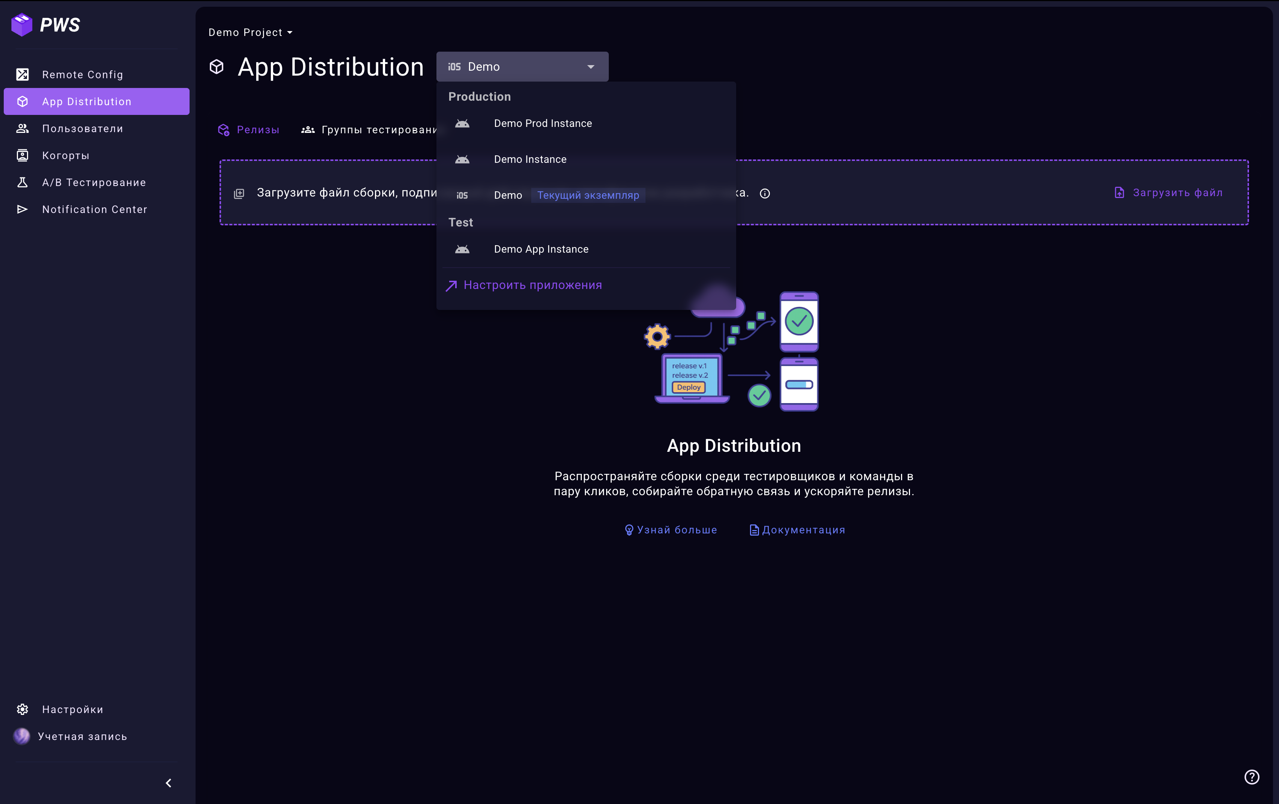Open the Документация link
The height and width of the screenshot is (804, 1279).
point(797,530)
